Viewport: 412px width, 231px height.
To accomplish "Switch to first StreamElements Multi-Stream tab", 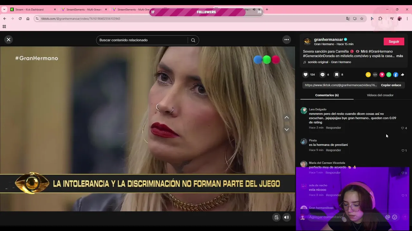I will [84, 10].
